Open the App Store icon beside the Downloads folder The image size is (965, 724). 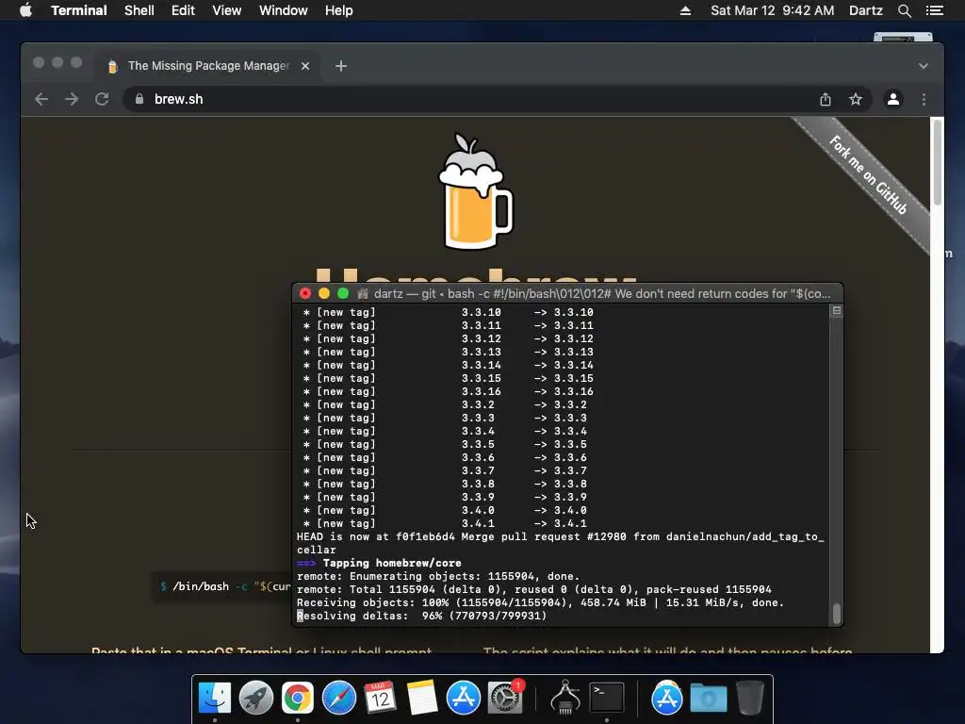(x=667, y=698)
